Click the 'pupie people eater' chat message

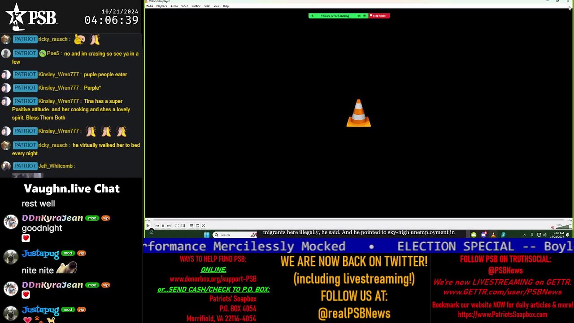(105, 74)
